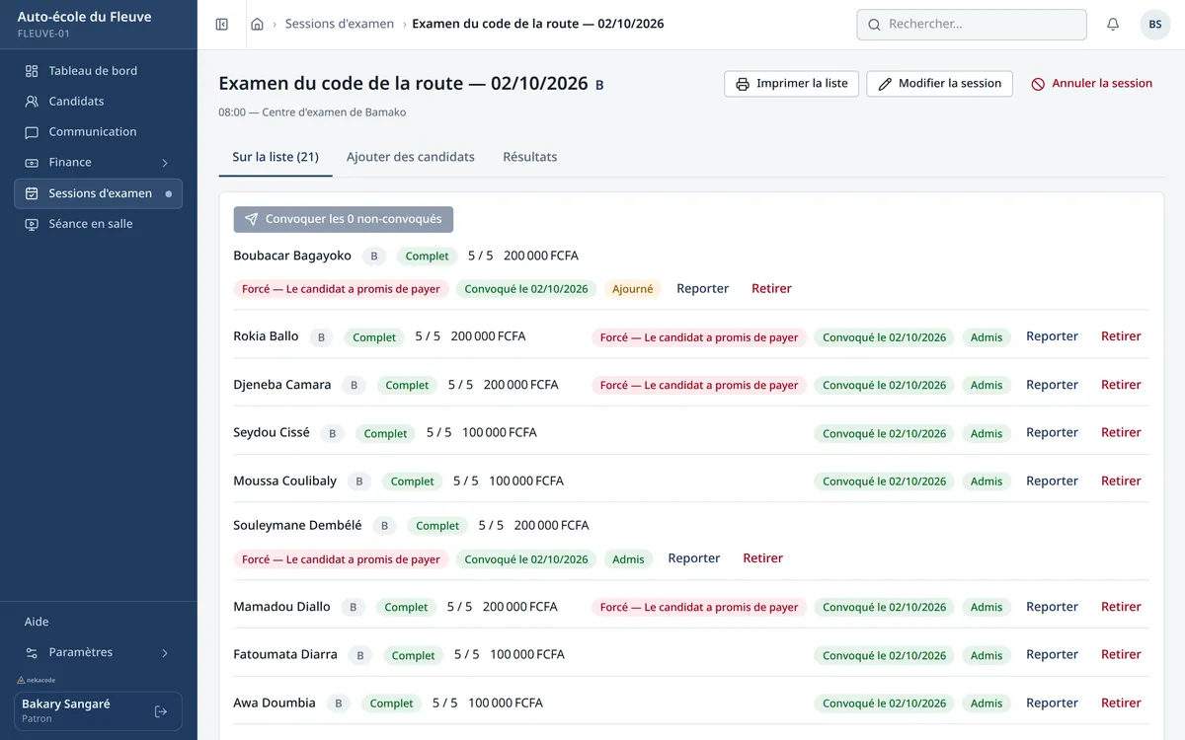Click Paramètres sliders icon
Screen dimensions: 1185x740
point(32,653)
